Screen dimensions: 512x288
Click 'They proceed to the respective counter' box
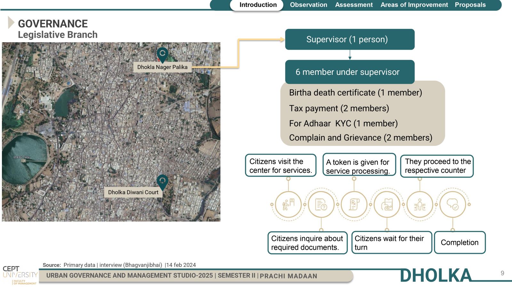pyautogui.click(x=437, y=166)
